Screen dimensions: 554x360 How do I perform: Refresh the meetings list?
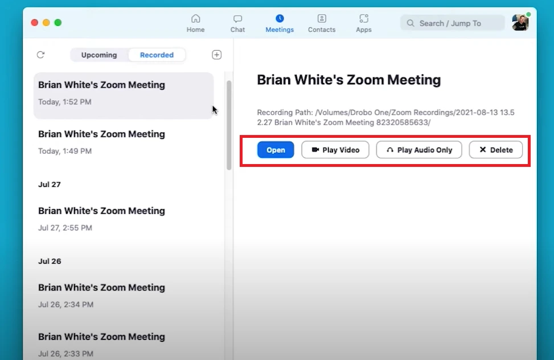pos(40,55)
